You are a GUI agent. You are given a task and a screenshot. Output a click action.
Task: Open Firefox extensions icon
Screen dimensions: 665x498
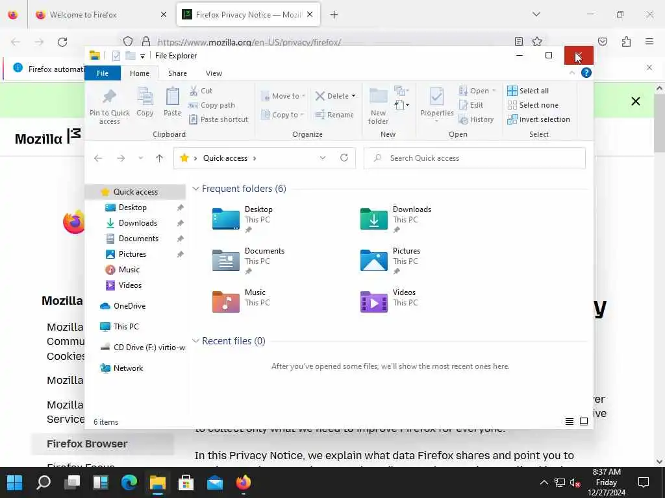point(626,41)
